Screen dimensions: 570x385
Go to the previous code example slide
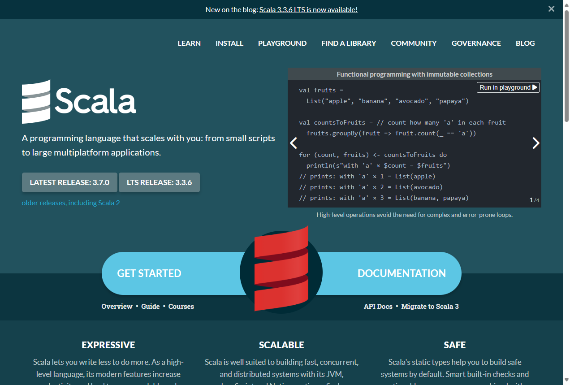coord(294,143)
